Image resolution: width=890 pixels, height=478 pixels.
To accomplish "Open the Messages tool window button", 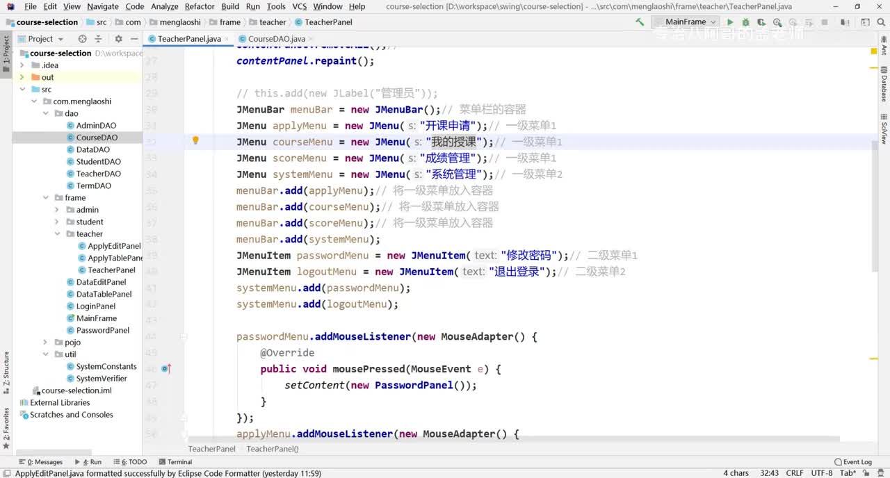I will (41, 462).
